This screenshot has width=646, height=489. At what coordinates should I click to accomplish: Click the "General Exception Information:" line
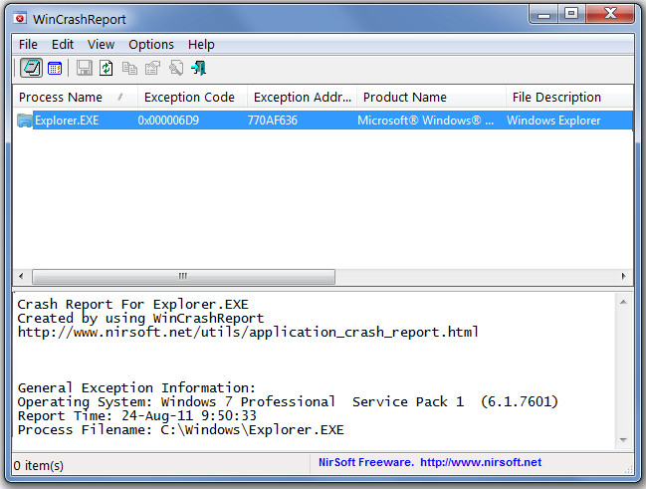pyautogui.click(x=136, y=388)
